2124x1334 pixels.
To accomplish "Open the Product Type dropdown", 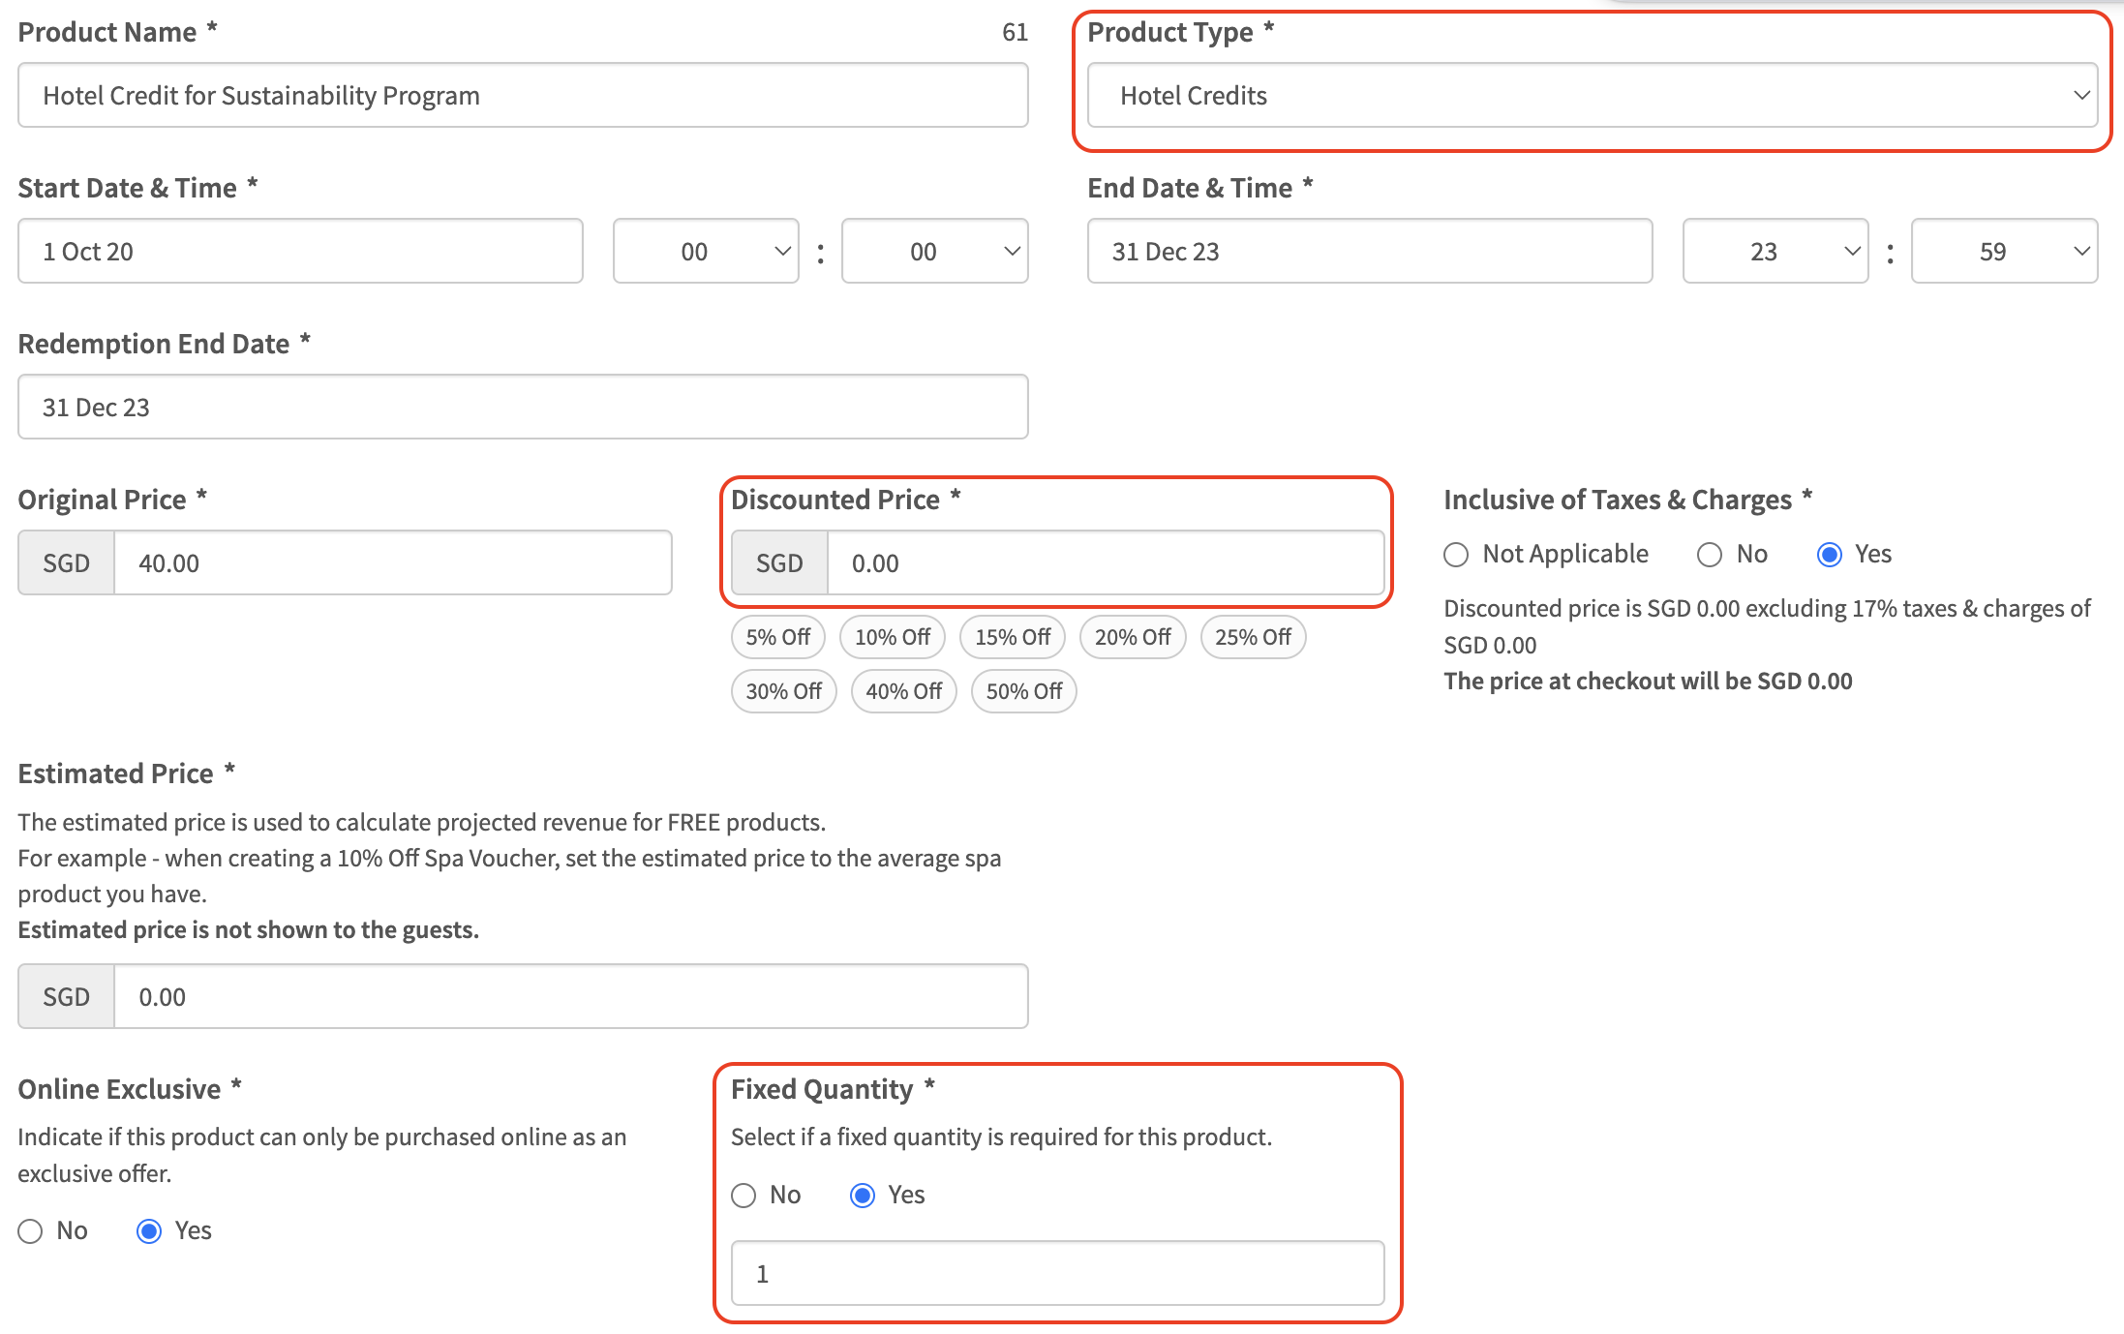I will [1592, 95].
